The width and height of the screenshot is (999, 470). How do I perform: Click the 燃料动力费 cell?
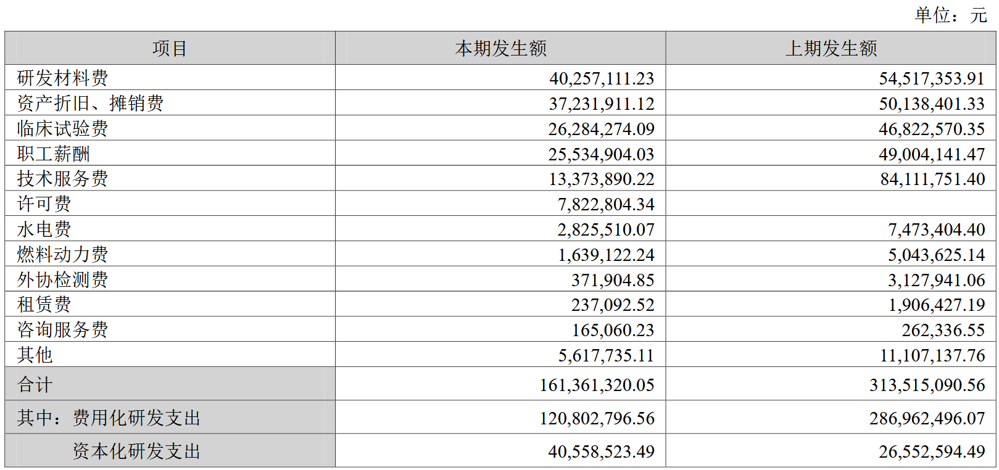pyautogui.click(x=62, y=254)
